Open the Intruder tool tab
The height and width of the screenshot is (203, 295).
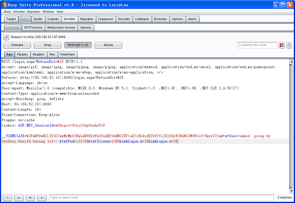click(x=69, y=19)
